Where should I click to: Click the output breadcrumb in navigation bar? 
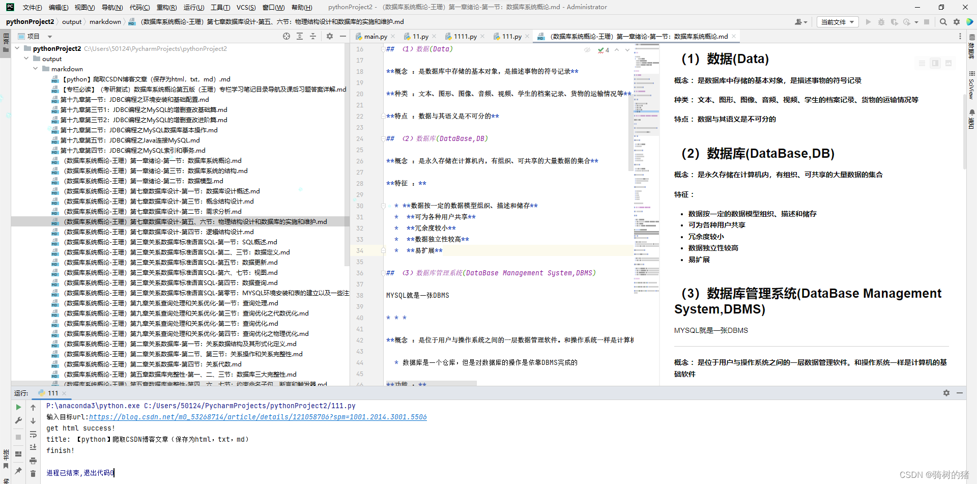(72, 22)
